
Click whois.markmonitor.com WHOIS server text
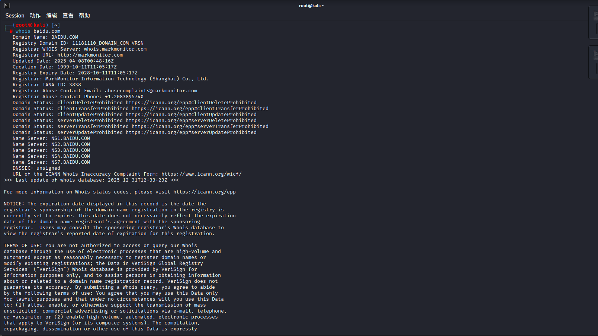pos(115,49)
